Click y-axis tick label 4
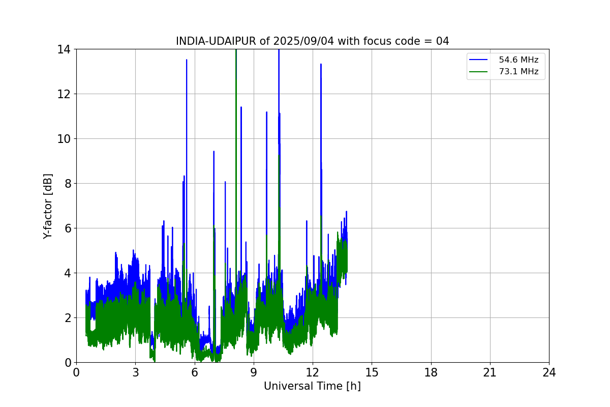 (x=67, y=273)
